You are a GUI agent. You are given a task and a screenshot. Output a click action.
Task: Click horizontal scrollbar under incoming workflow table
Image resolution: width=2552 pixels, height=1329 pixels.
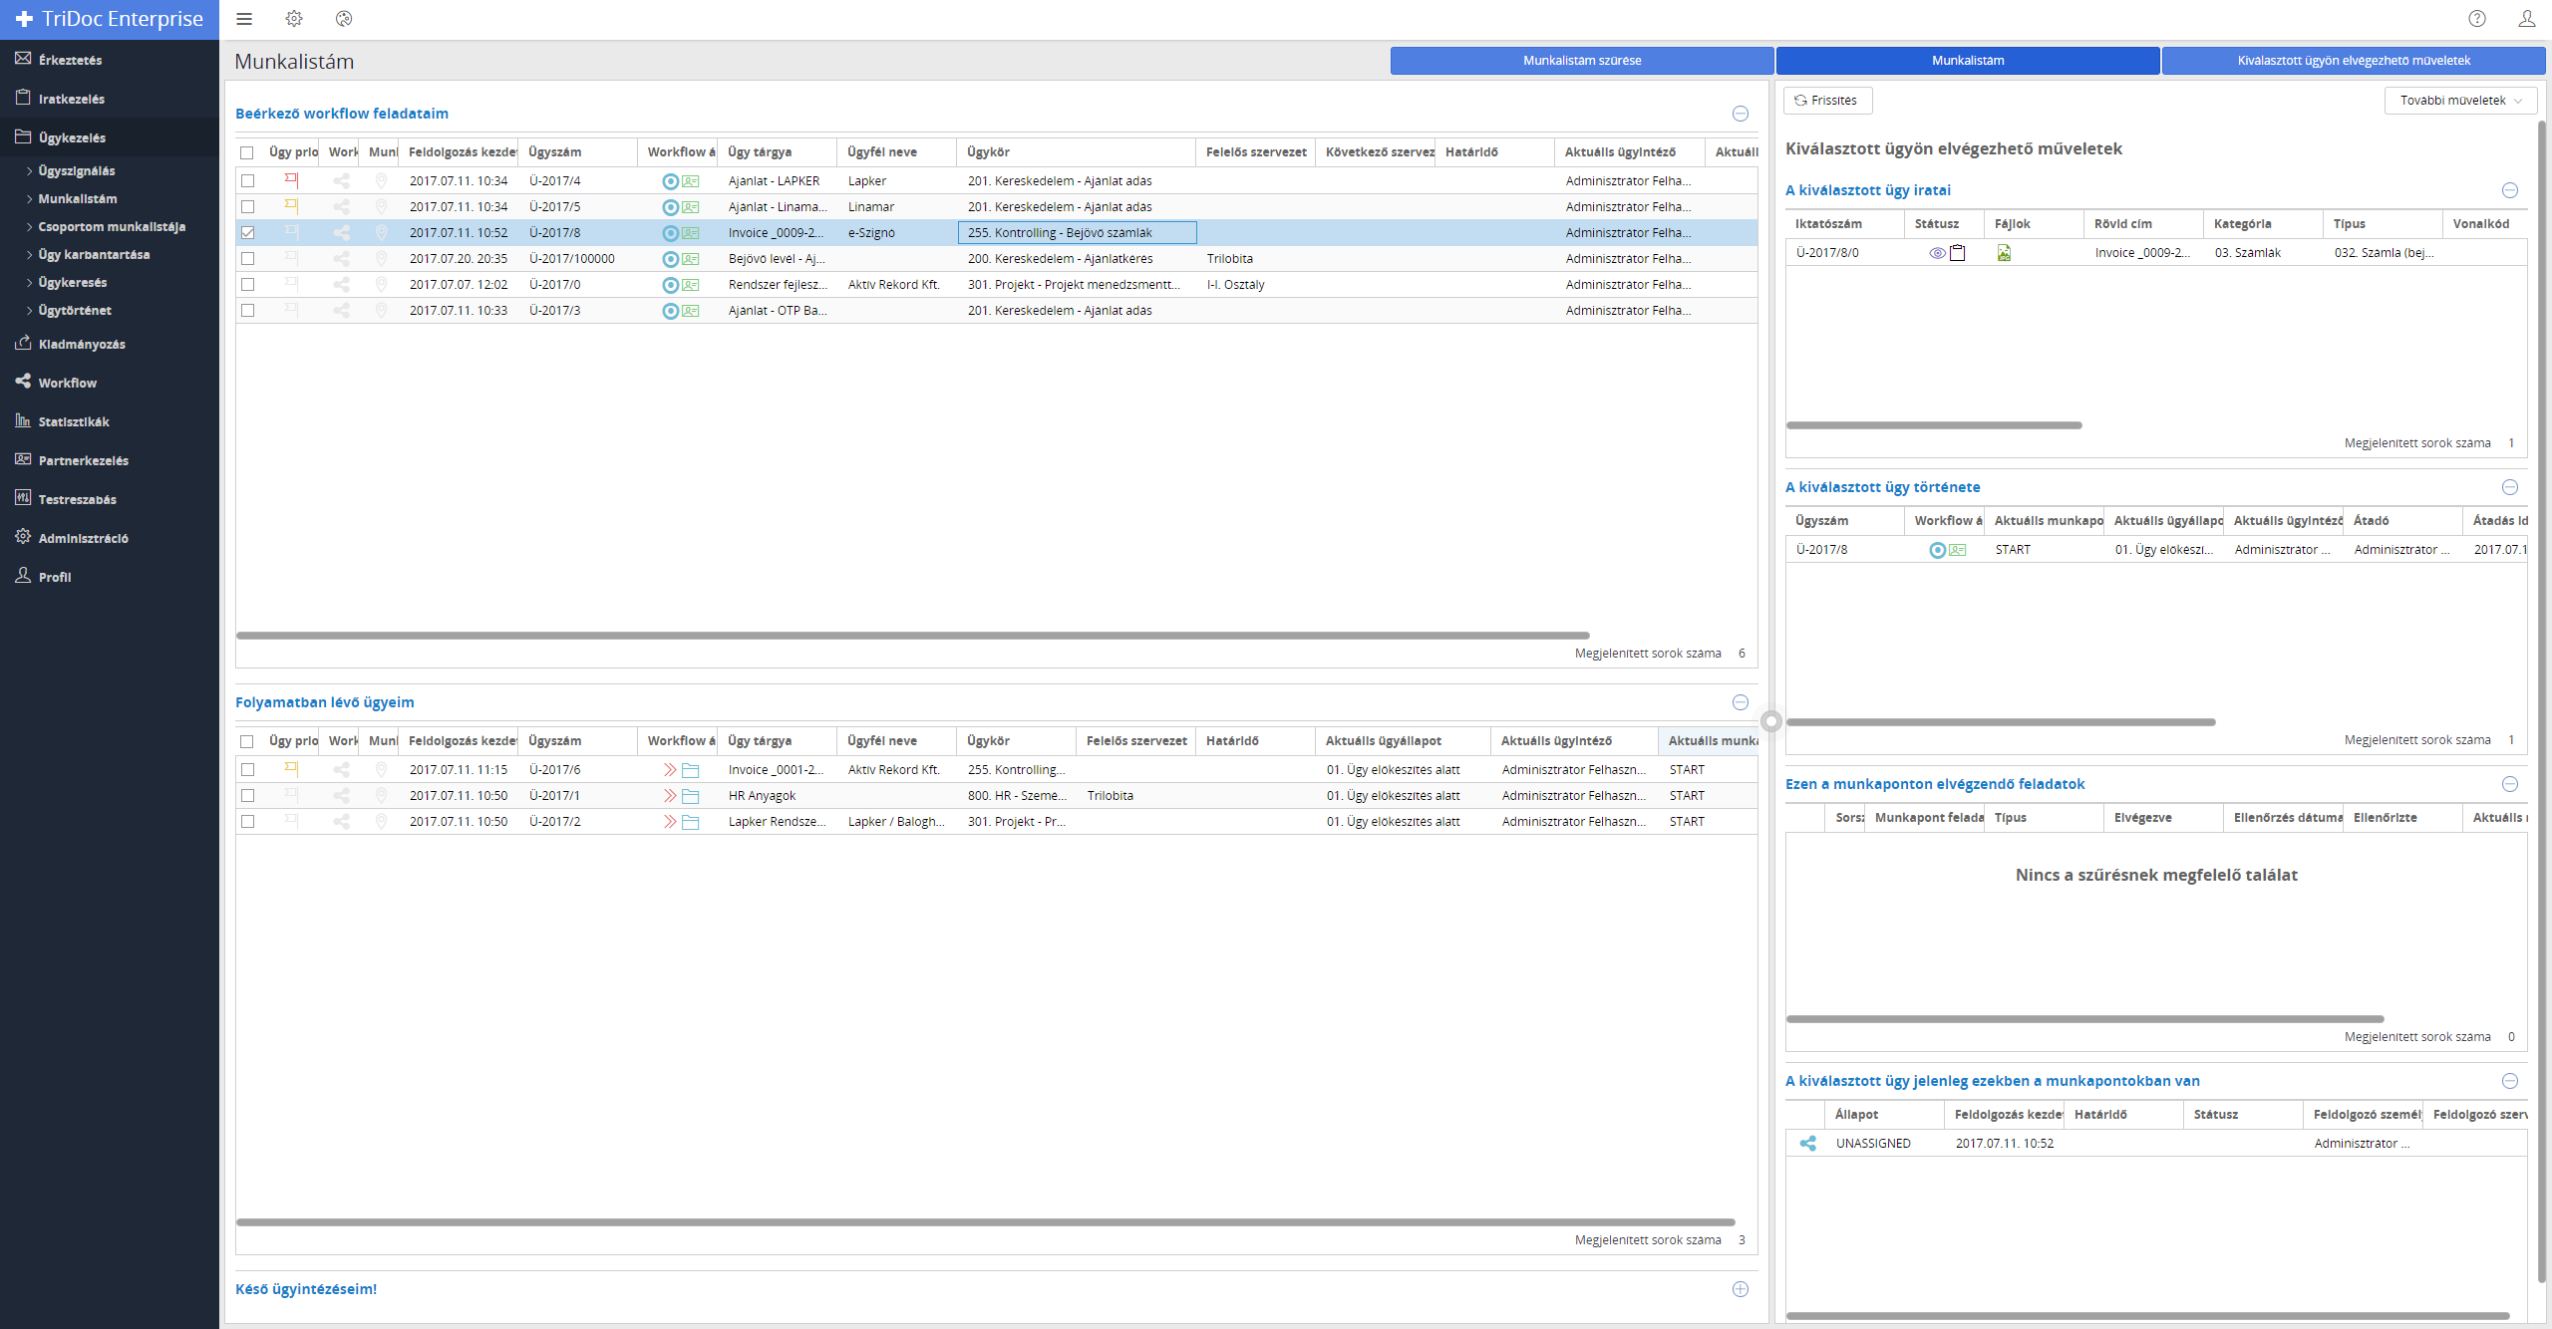[912, 636]
